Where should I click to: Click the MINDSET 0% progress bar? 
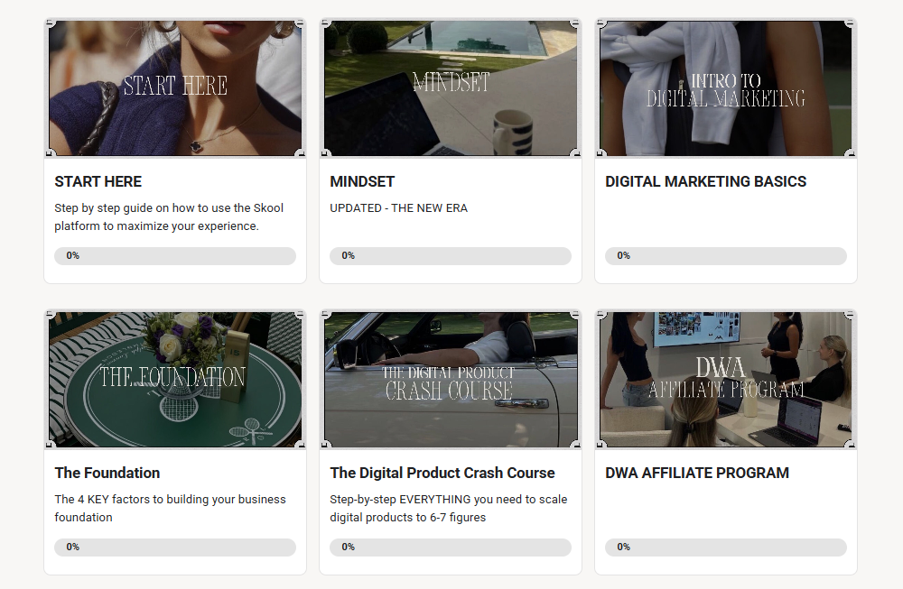[x=450, y=256]
